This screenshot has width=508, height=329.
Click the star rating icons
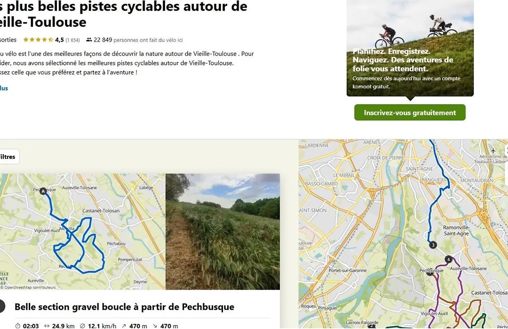pos(38,40)
